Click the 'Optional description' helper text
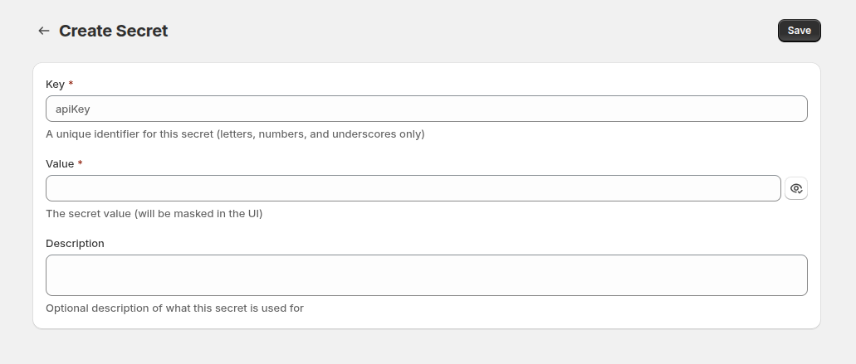 click(174, 308)
